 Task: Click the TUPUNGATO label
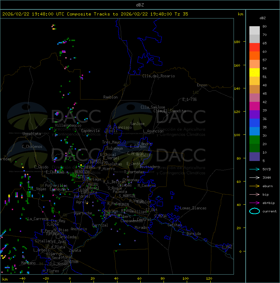[x=55, y=234]
